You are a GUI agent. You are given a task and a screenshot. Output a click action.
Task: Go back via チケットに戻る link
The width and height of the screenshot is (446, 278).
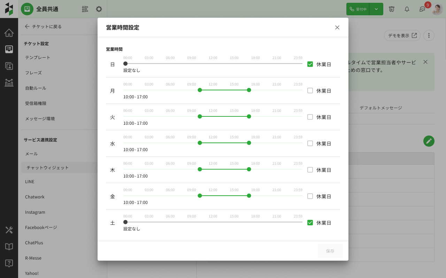(43, 26)
